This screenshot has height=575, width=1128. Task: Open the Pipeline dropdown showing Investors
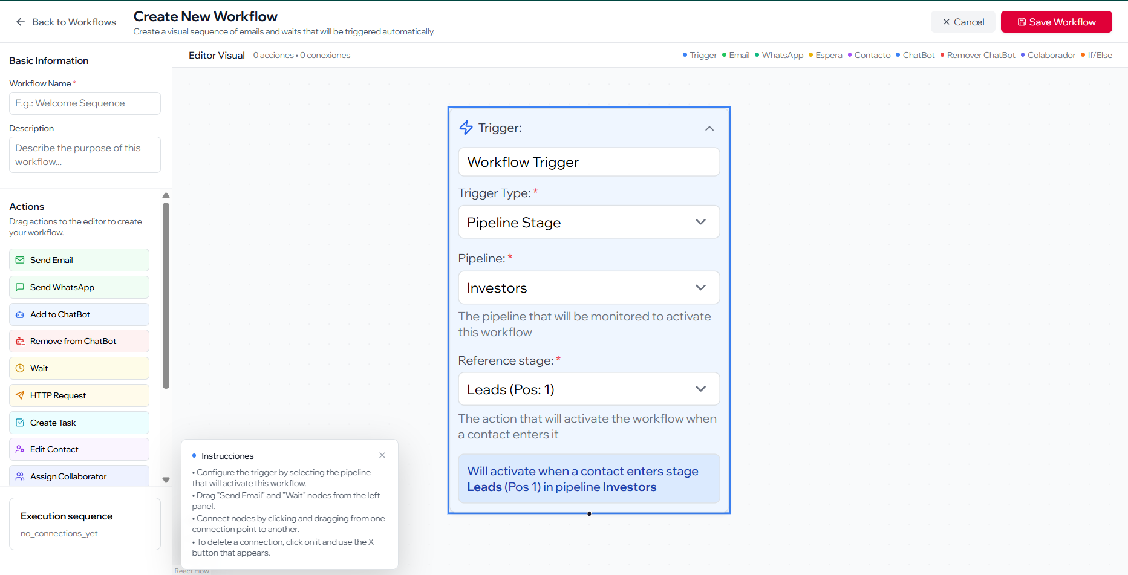click(x=588, y=288)
